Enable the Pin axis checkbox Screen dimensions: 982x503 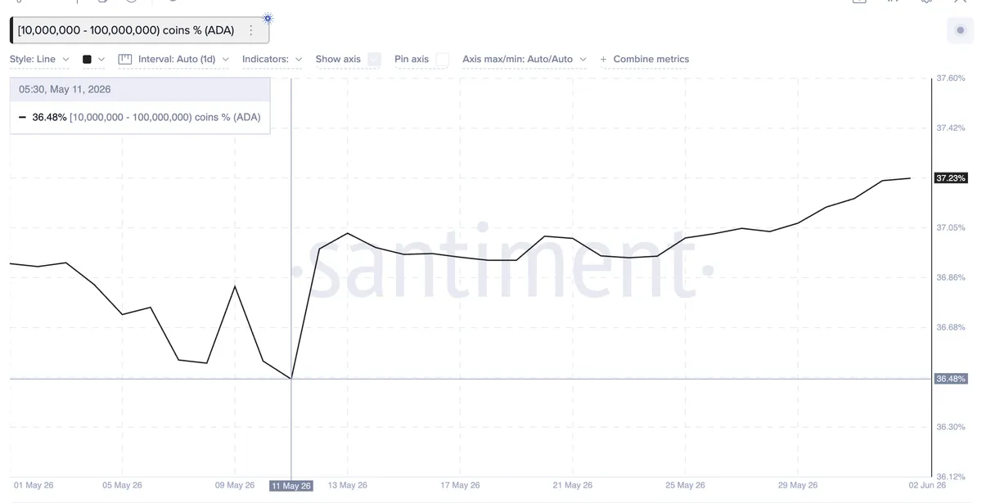click(x=442, y=59)
